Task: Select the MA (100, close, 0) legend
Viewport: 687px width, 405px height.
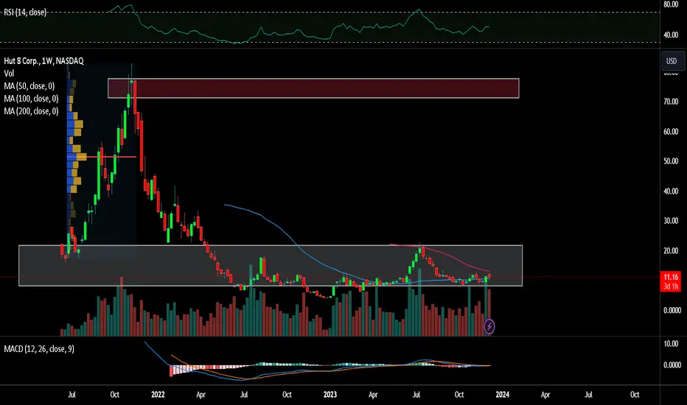Action: pyautogui.click(x=31, y=99)
